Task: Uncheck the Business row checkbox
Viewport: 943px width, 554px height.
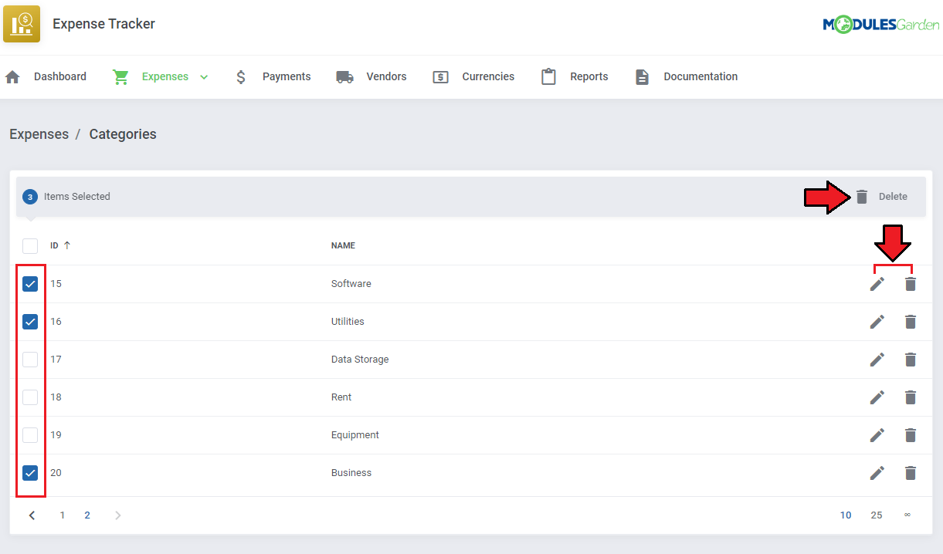Action: [x=30, y=473]
